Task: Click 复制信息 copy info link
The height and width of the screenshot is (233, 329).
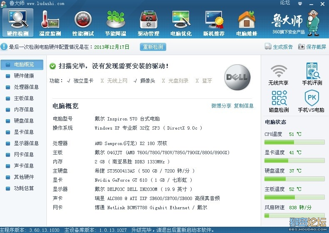Action: point(244,106)
